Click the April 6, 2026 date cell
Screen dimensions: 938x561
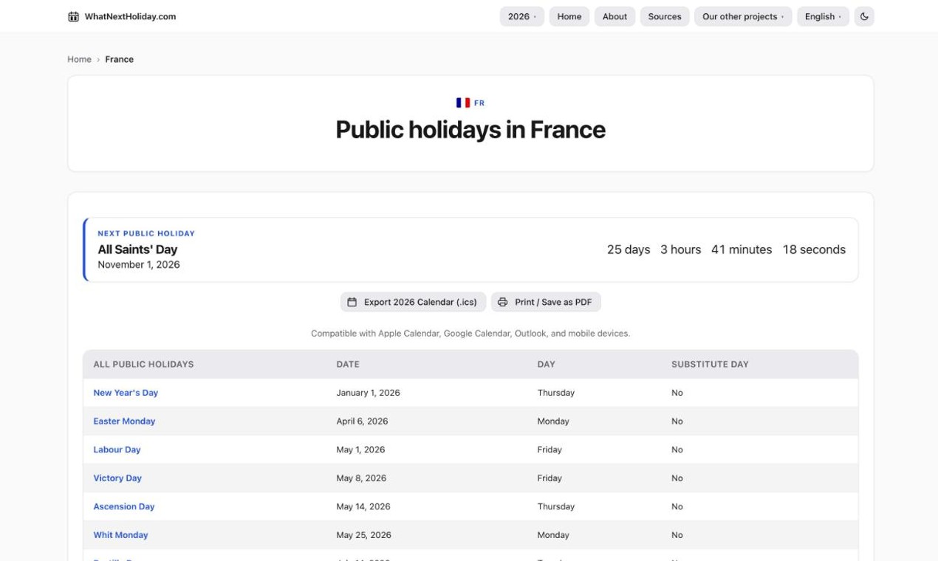362,421
